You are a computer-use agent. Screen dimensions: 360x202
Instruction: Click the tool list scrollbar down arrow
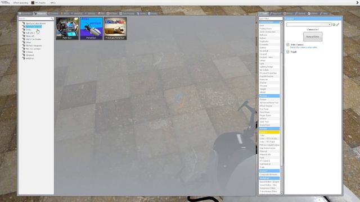coord(281,193)
